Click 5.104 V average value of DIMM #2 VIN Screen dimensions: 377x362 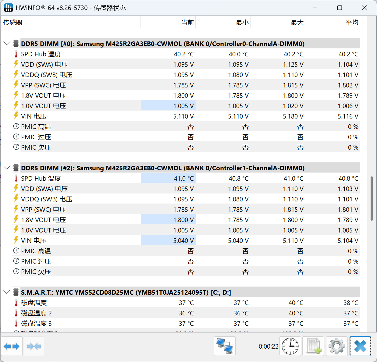tap(348, 240)
